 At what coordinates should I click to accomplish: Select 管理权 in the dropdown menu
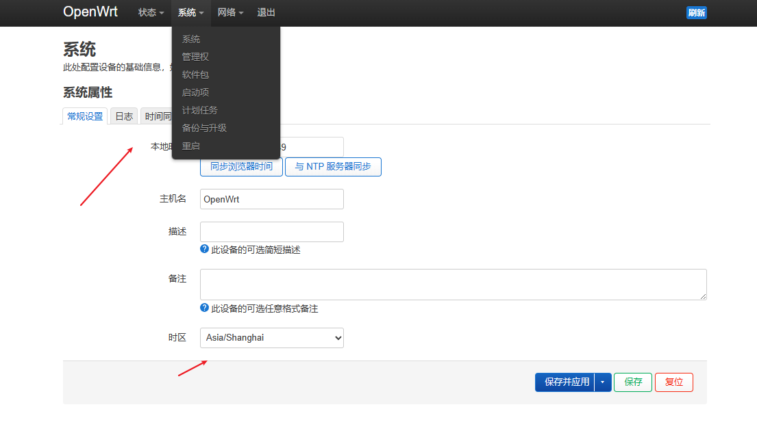coord(195,57)
